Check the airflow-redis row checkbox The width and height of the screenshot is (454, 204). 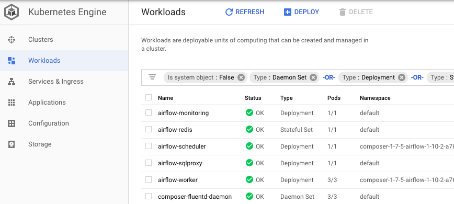(149, 129)
